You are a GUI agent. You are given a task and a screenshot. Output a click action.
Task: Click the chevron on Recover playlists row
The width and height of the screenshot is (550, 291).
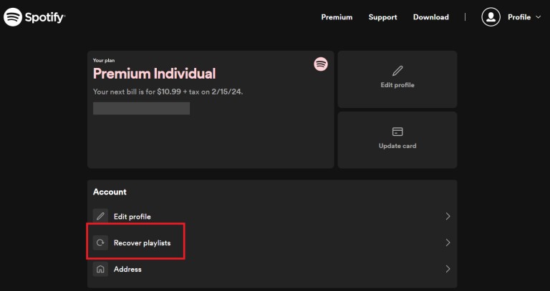[448, 243]
